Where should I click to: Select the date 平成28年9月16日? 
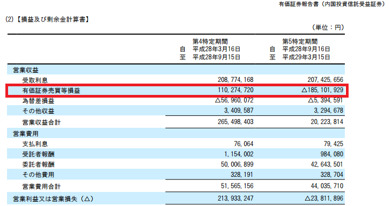[x=306, y=49]
